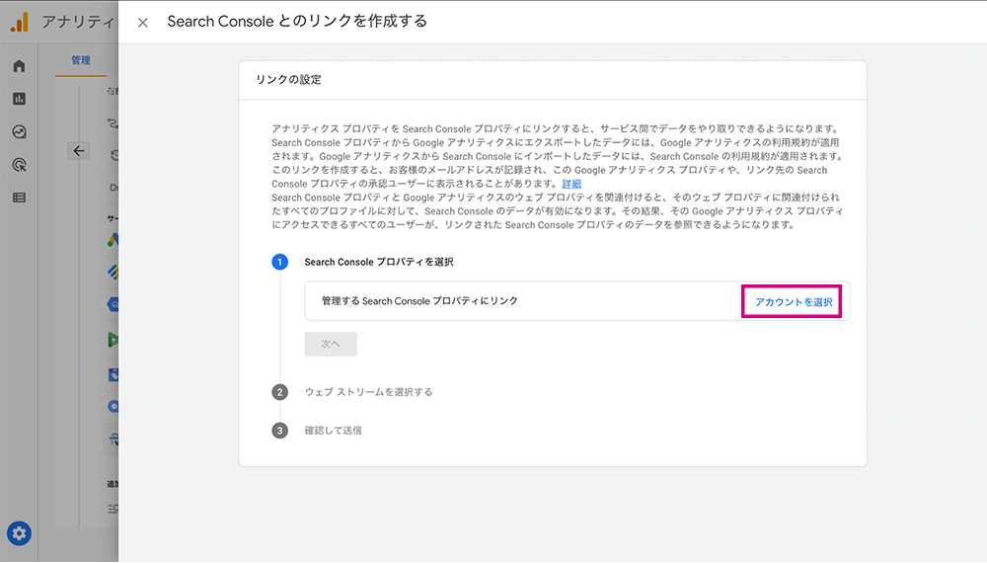Image resolution: width=987 pixels, height=563 pixels.
Task: Expand step 2 ウェブ ストリームを選択する
Action: point(368,392)
